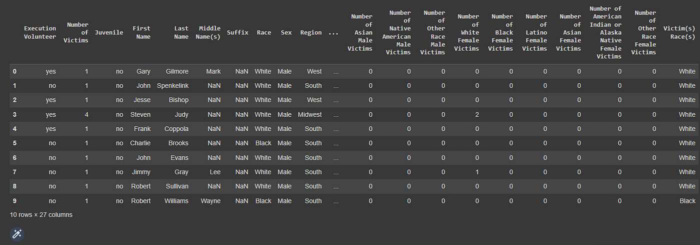The height and width of the screenshot is (245, 700).
Task: Click the first name Frank cell
Action: click(x=142, y=129)
